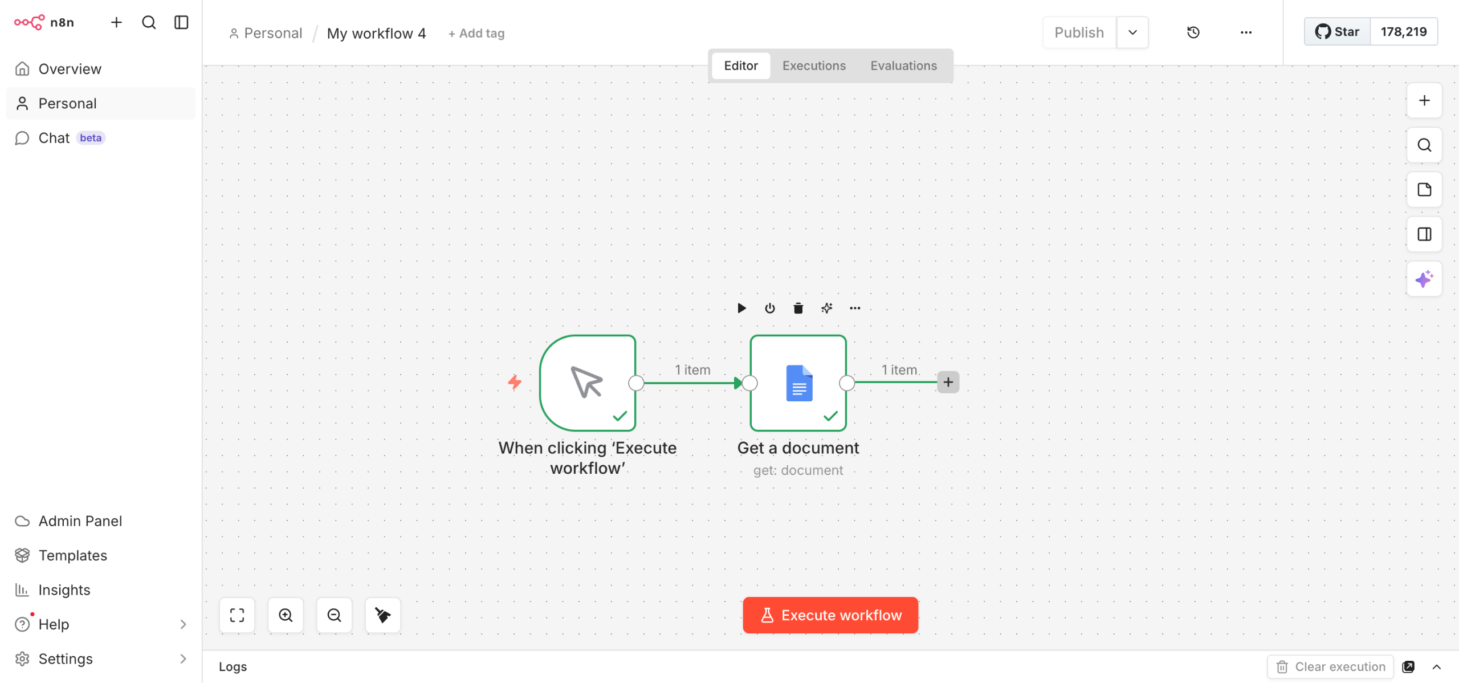
Task: Toggle the right side panel icon
Action: pyautogui.click(x=1424, y=234)
